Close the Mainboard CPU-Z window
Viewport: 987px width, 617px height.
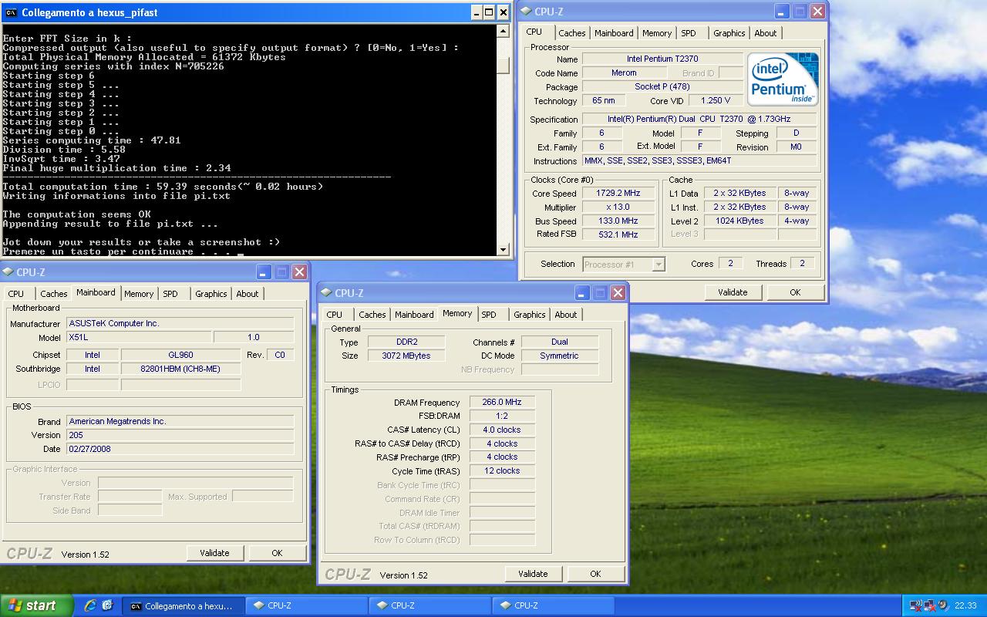(x=300, y=272)
